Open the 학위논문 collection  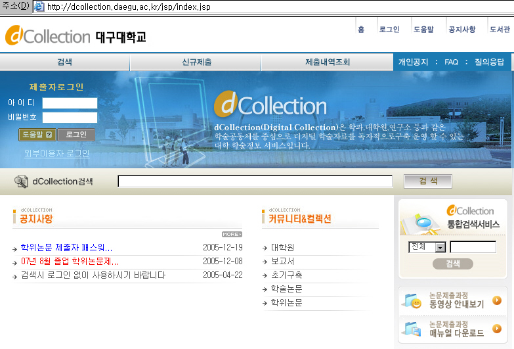tap(286, 303)
